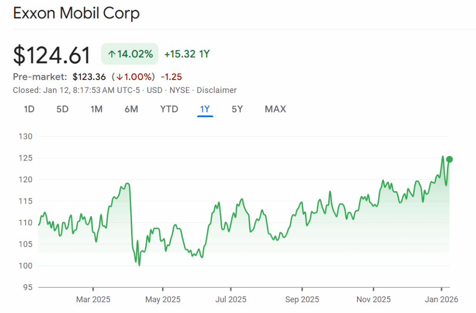Open the 6M chart view
Screen dimensions: 476x313
tap(131, 109)
